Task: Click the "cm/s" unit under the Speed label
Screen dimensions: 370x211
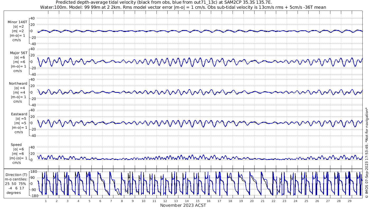Action: [x=17, y=163]
